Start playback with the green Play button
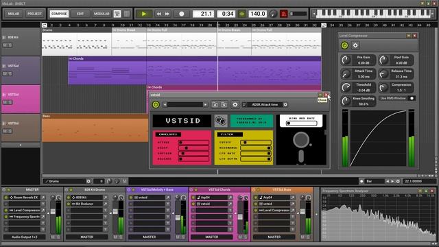The width and height of the screenshot is (439, 247). tap(144, 14)
